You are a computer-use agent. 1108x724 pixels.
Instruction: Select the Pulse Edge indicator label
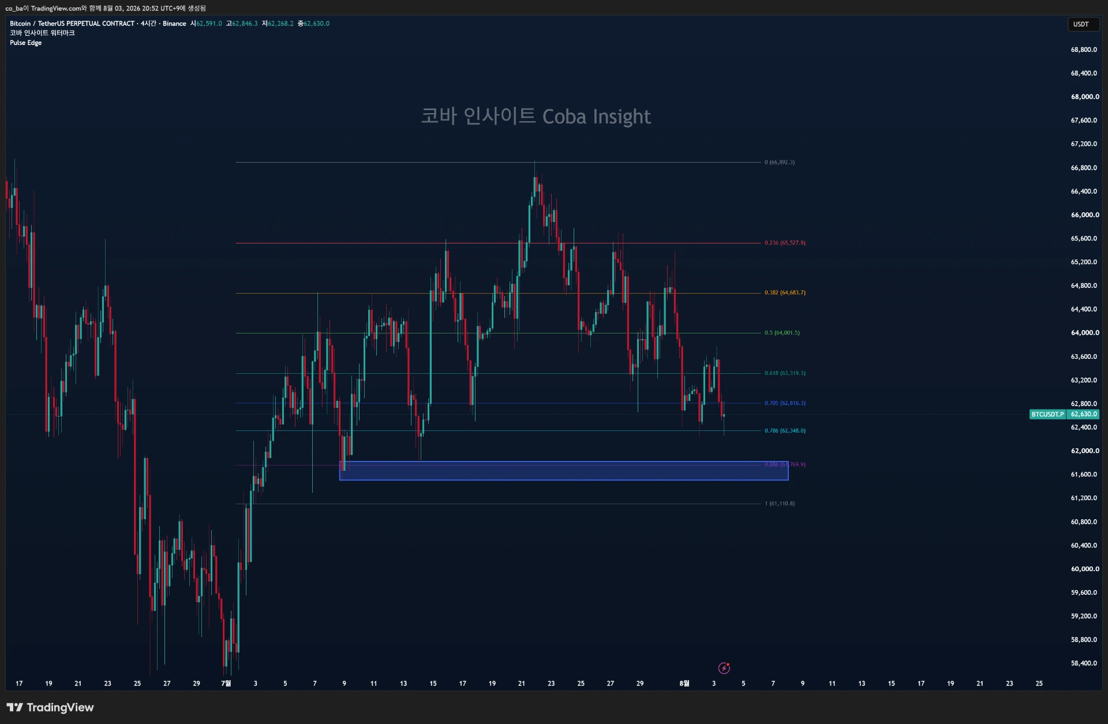click(x=26, y=43)
